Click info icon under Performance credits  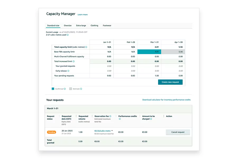120,119
